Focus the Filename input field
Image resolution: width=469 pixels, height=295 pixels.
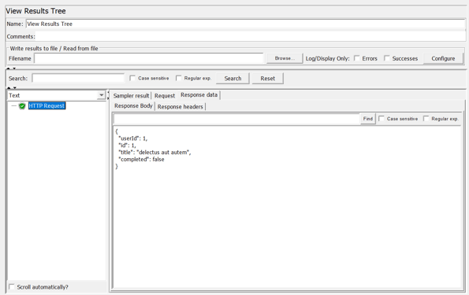[x=149, y=58]
